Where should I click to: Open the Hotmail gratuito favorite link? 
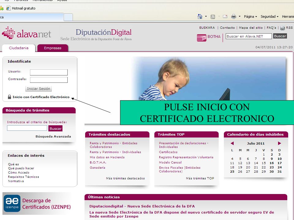coord(21,8)
